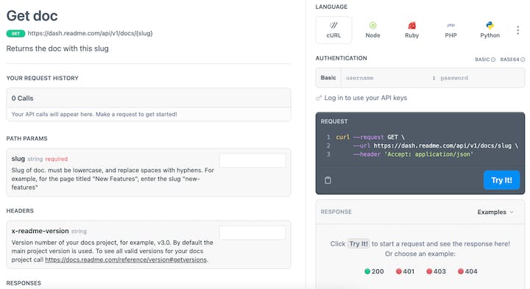The image size is (530, 289).
Task: Click the key icon beside Log in
Action: coord(319,99)
